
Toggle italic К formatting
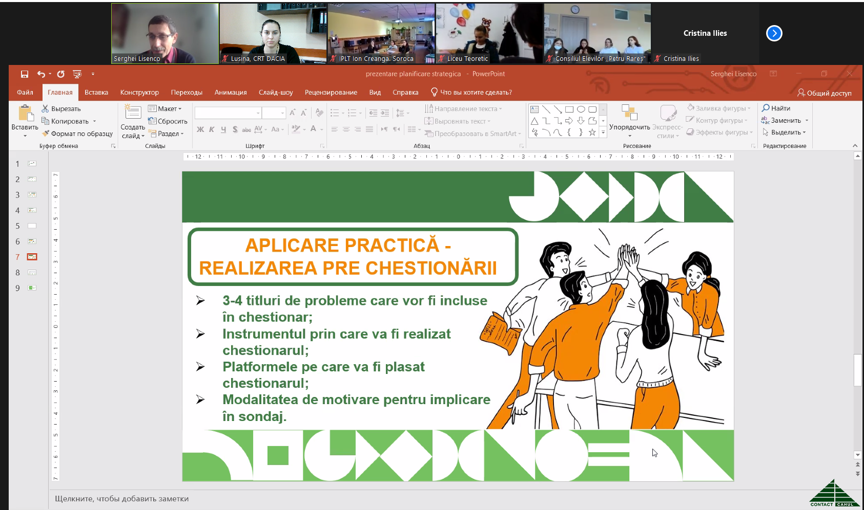click(x=212, y=129)
